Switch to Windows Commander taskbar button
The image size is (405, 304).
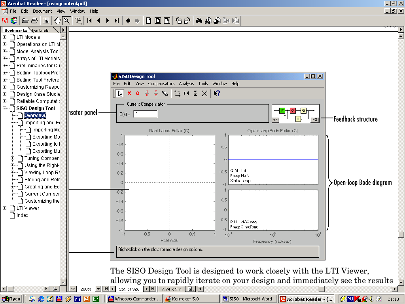point(134,299)
